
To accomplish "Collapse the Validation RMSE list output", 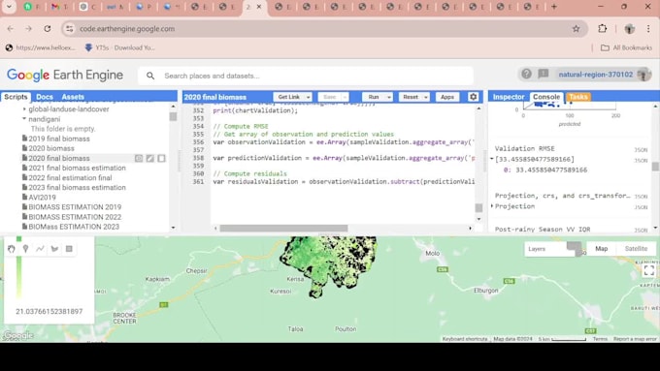I will click(x=492, y=159).
